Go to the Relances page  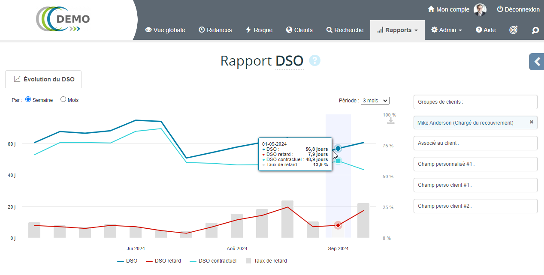(x=215, y=30)
